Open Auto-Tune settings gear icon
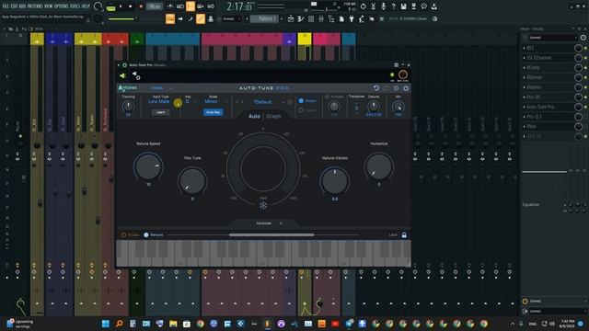The image size is (589, 331). 396,88
